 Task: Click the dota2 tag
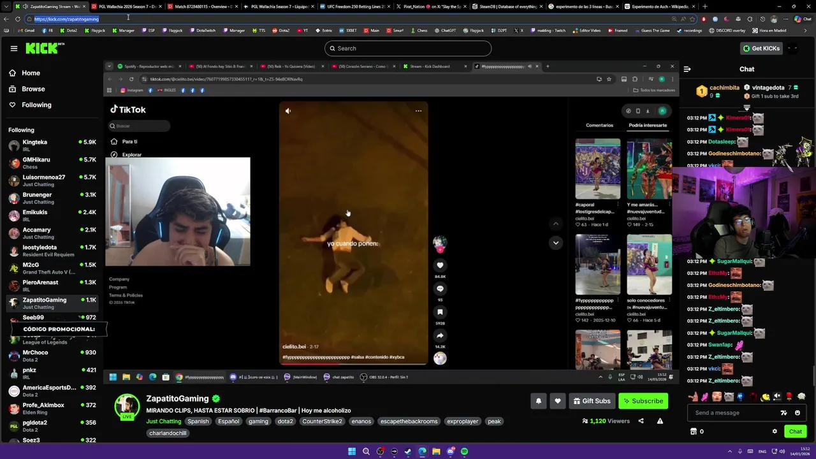285,421
